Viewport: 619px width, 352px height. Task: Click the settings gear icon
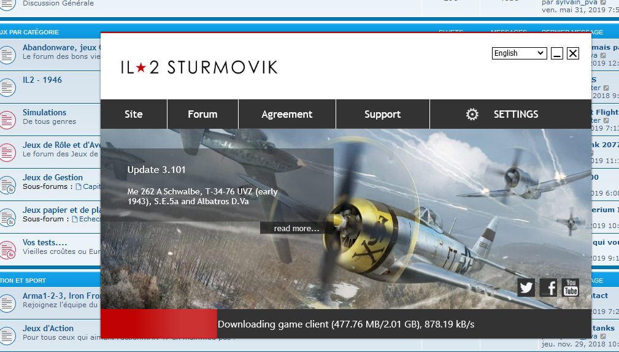tap(472, 115)
